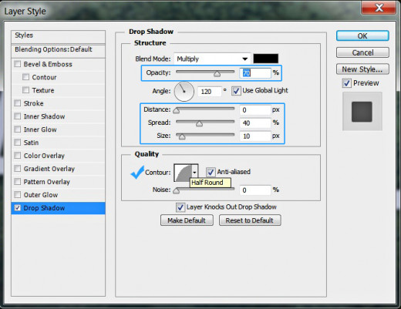Click the Angle dial control

[184, 92]
